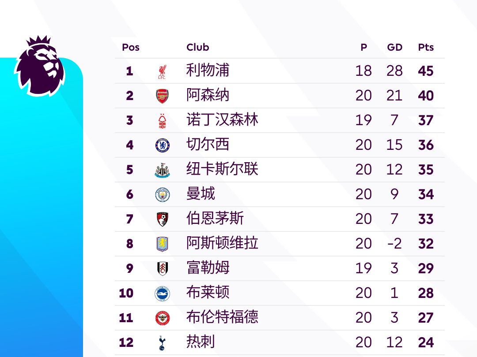
Task: Select the Nottingham Forest crest icon
Action: [162, 121]
